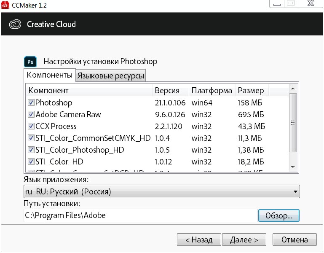
Task: Click the 1,38 МБ size cell
Action: coord(251,150)
